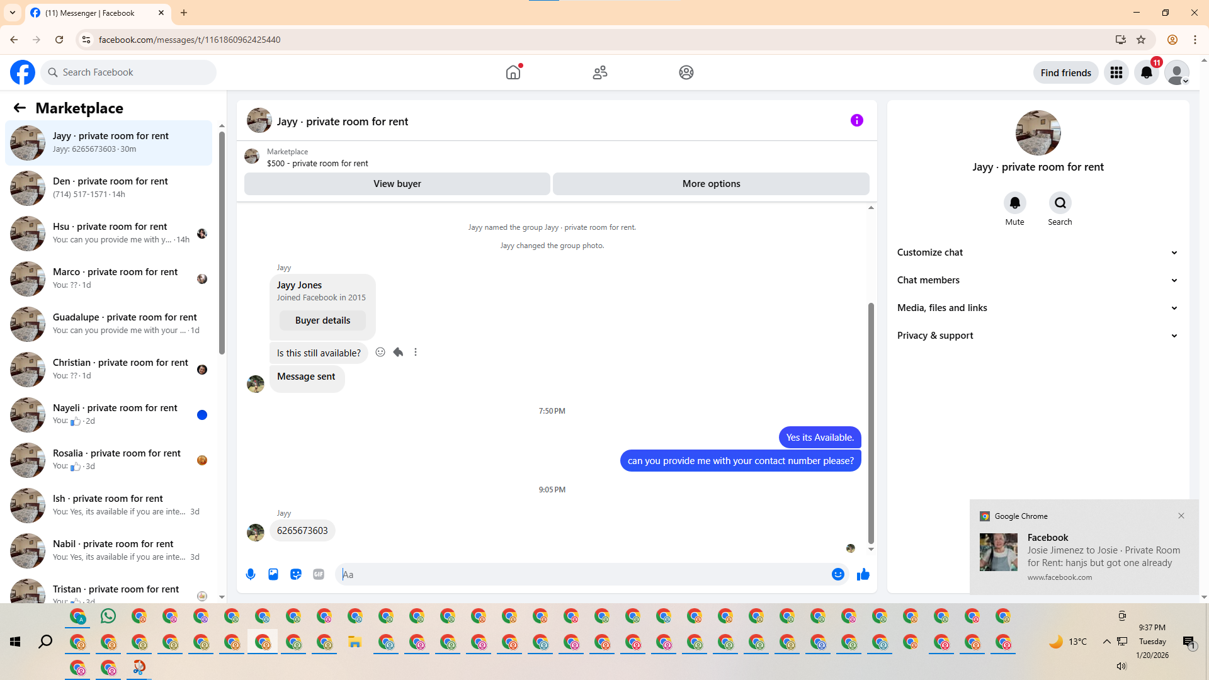Screen dimensions: 1209x680
Task: Click the browser address bar URL
Action: [190, 40]
